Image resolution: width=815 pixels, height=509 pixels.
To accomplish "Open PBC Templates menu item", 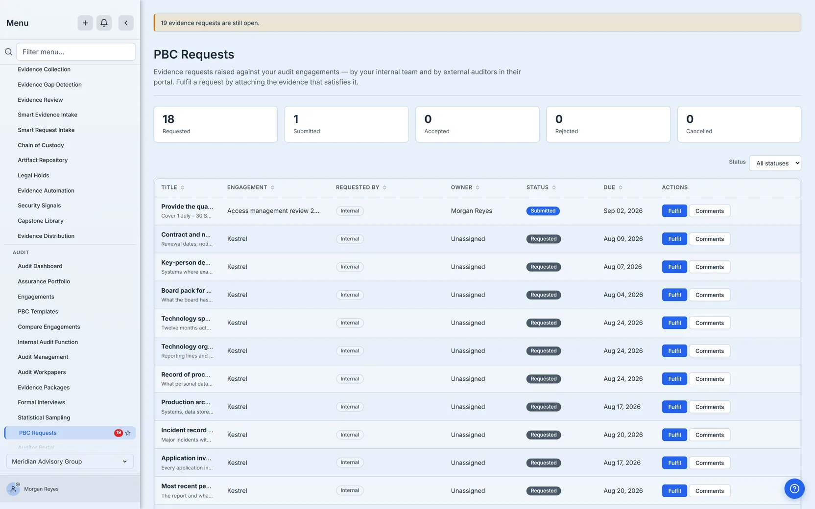I will (38, 312).
